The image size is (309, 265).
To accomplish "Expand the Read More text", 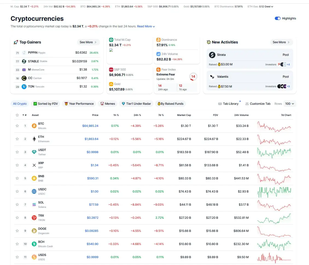I will point(146,26).
